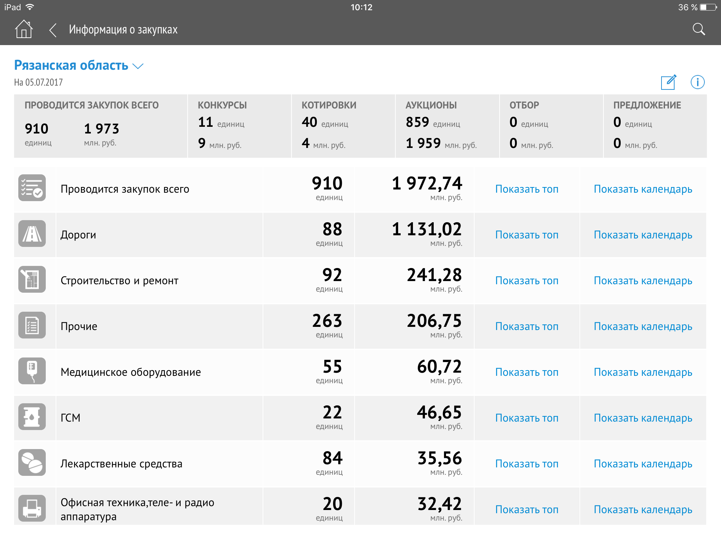721x541 pixels.
Task: Tap the edit pencil icon
Action: pyautogui.click(x=668, y=82)
